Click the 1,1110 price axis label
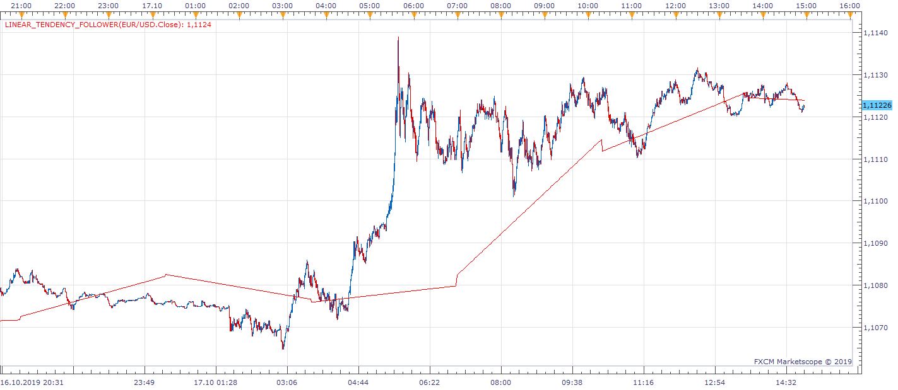This screenshot has height=390, width=898. 875,159
